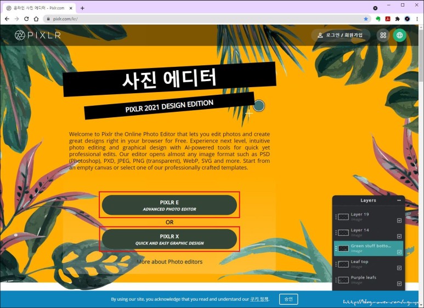The image size is (424, 308).
Task: Toggle visibility of Green stuff bottom layer
Action: click(x=399, y=252)
